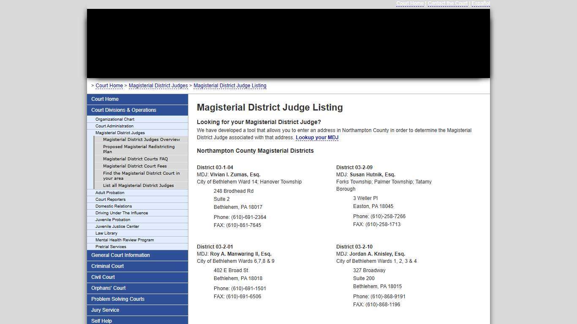Viewport: 577px width, 324px height.
Task: Open the Court Home sidebar menu
Action: 105,99
